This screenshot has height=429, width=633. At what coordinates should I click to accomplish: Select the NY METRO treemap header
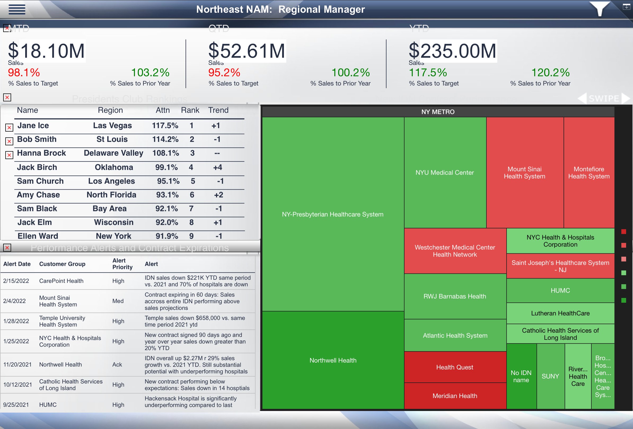(x=438, y=112)
